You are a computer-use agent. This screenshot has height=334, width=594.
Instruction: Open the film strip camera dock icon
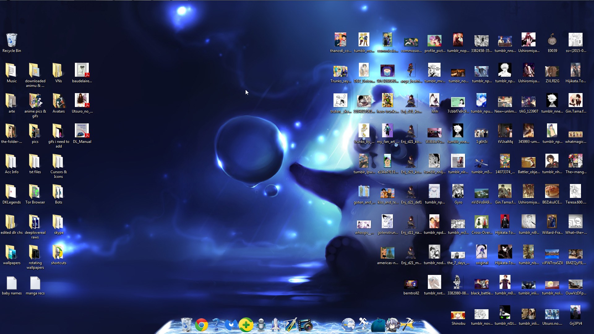coord(305,325)
